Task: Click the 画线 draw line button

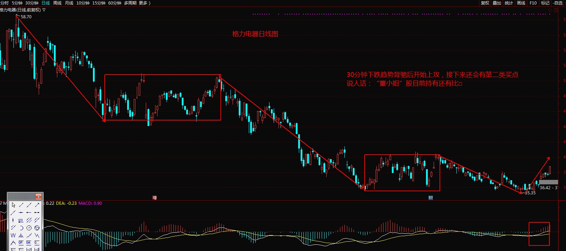Action: click(521, 3)
